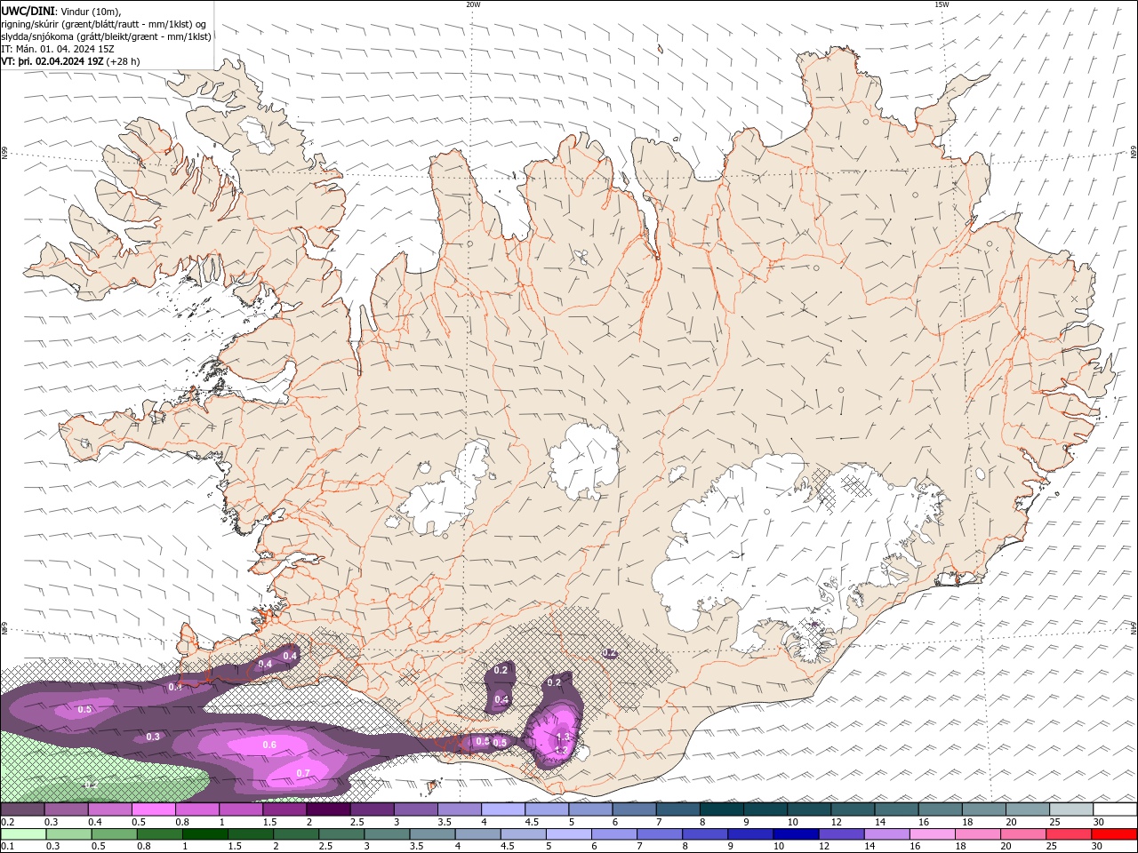Click the 30 label in the top legend row
Screen dimensions: 1138x853
point(1099,822)
